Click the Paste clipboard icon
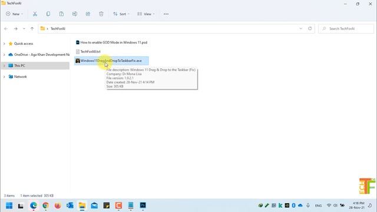This screenshot has width=377, height=212. click(x=61, y=14)
